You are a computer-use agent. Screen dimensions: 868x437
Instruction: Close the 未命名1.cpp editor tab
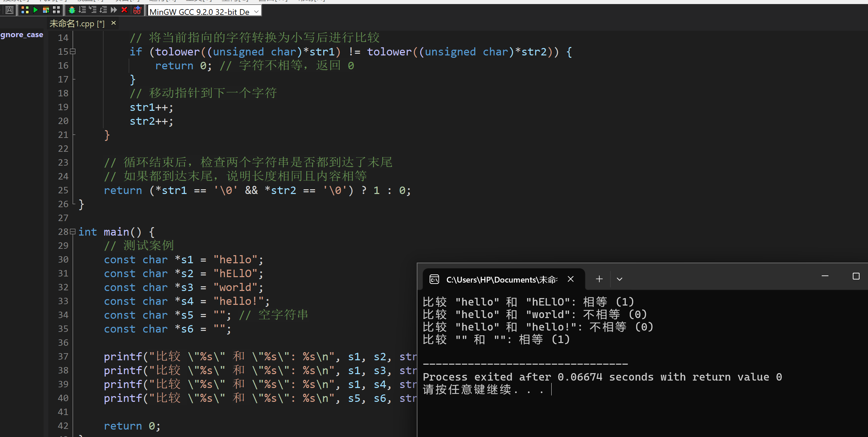tap(114, 23)
